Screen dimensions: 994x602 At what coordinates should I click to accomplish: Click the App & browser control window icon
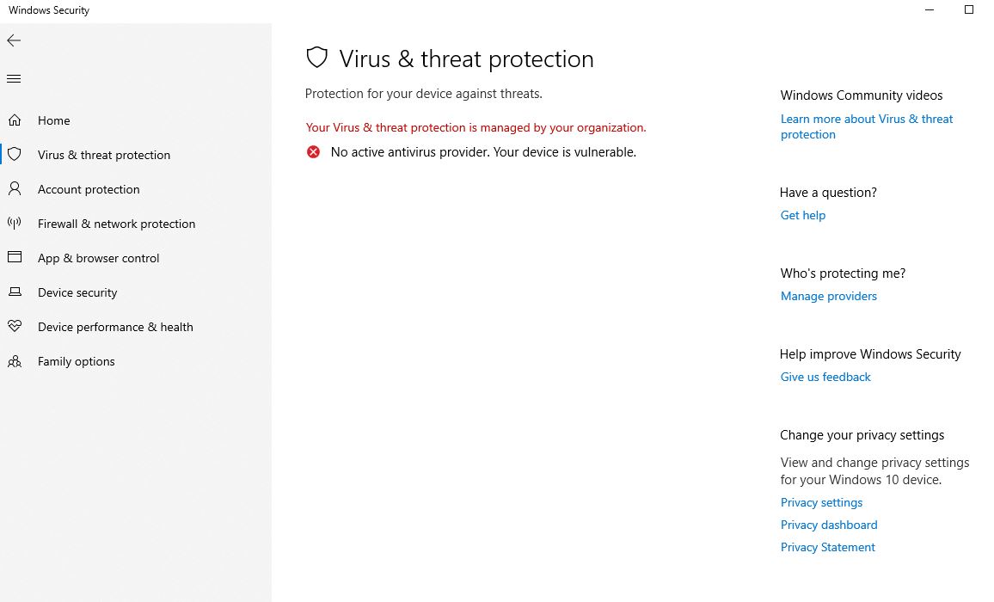(15, 258)
